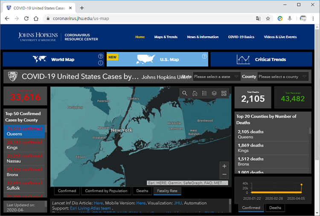Click the site lock padlock icon
This screenshot has height=216, width=320.
coord(48,18)
